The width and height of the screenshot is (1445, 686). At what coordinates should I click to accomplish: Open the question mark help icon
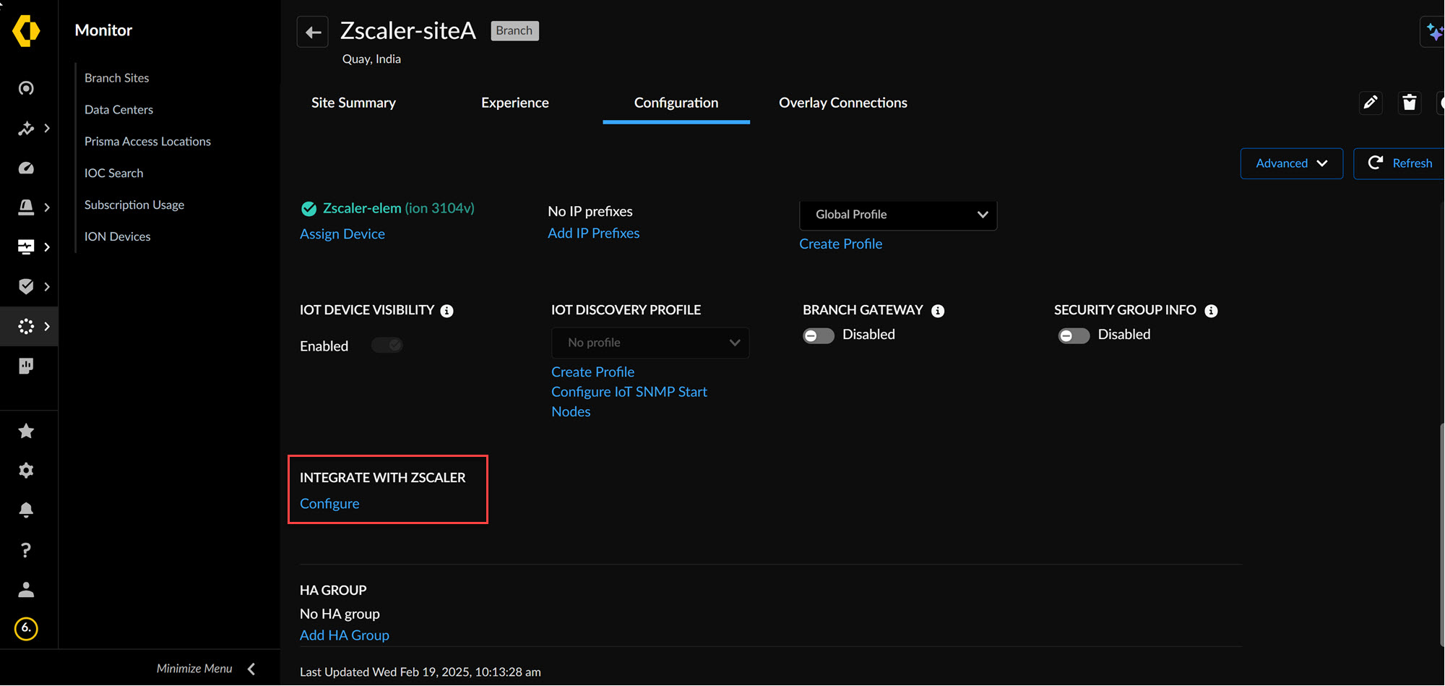pos(26,550)
